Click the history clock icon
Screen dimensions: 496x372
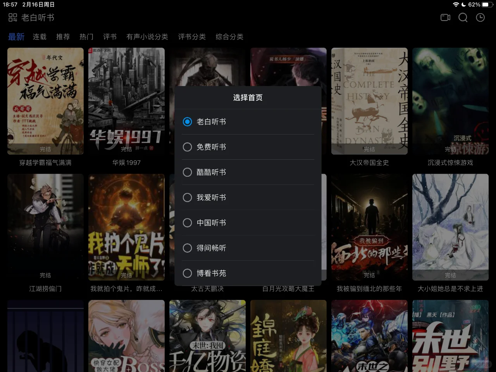click(480, 17)
